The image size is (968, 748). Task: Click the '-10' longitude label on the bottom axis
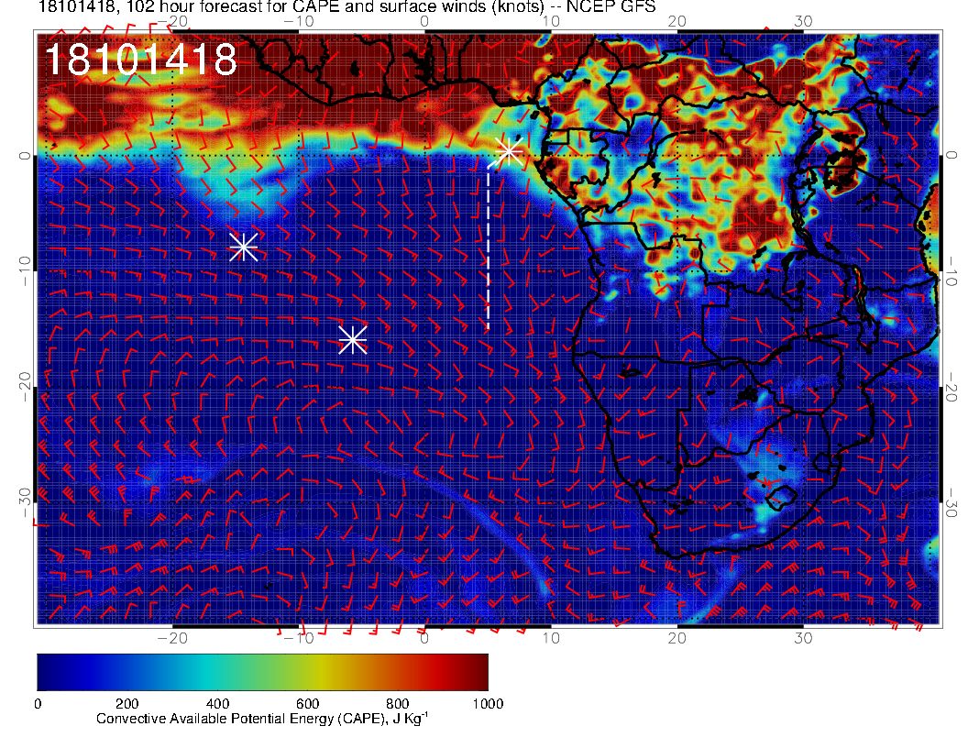[298, 638]
